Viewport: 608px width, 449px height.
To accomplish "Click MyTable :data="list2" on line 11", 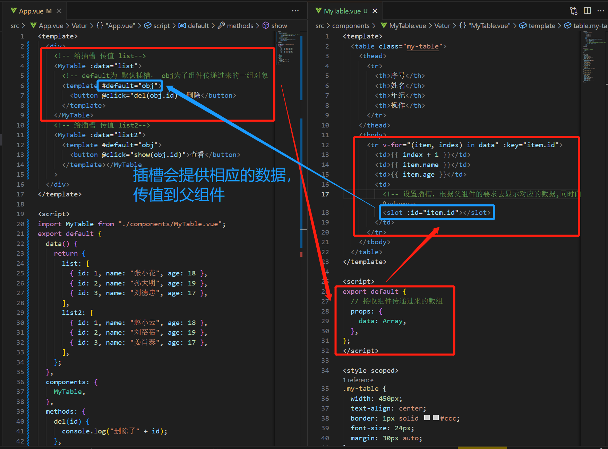I will coord(100,135).
